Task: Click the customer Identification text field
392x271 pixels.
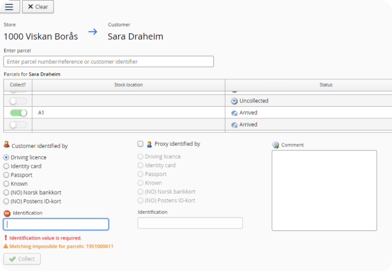Action: click(x=56, y=224)
